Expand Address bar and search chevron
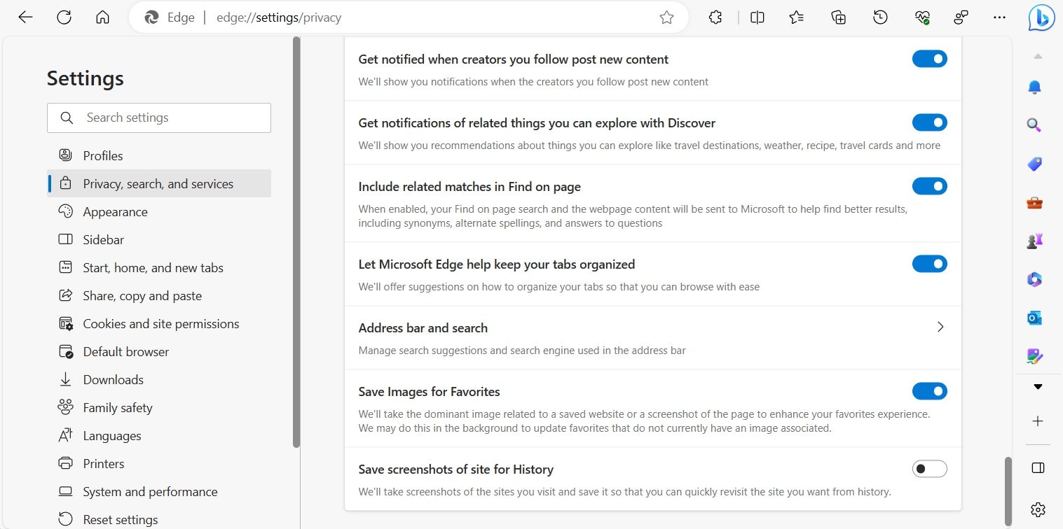The height and width of the screenshot is (529, 1063). click(x=940, y=327)
